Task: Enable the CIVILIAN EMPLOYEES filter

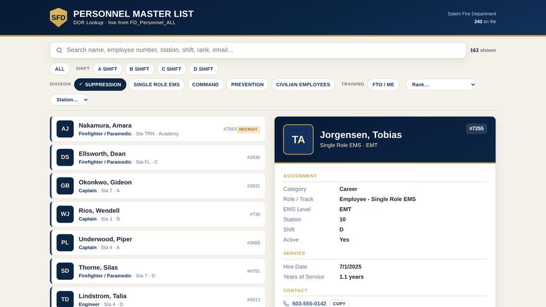Action: click(303, 84)
